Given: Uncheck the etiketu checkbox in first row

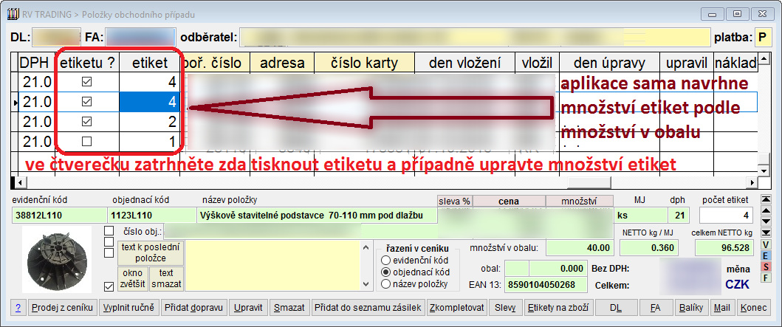Looking at the screenshot, I should click(x=86, y=81).
